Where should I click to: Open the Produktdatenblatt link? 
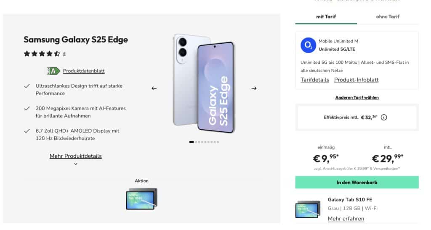(x=84, y=71)
